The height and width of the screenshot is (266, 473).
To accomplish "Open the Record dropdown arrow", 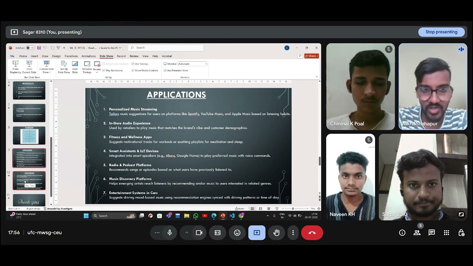I will [x=97, y=72].
